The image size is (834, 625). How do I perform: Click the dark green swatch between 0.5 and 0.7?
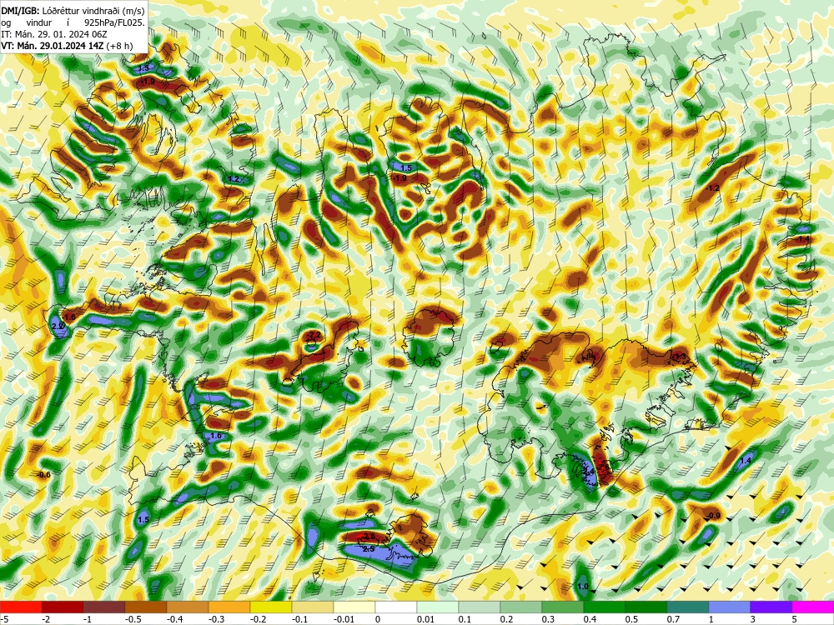click(646, 607)
